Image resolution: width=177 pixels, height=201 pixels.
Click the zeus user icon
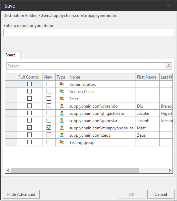click(62, 135)
